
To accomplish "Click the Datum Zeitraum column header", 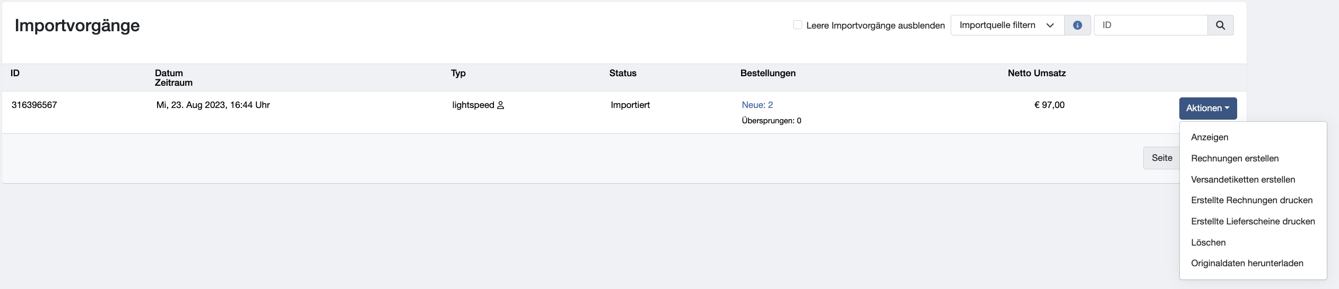I will (173, 78).
